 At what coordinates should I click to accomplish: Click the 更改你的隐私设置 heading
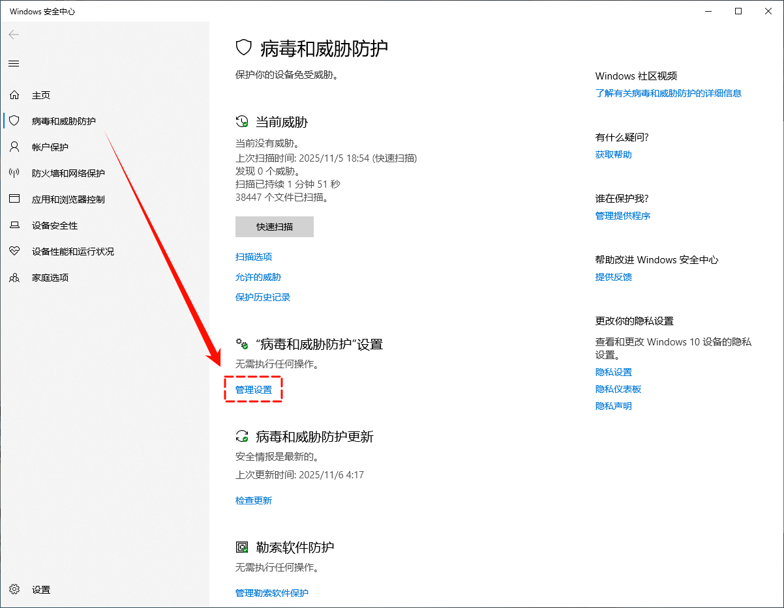(635, 321)
